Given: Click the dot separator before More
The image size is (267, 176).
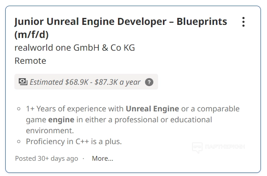Looking at the screenshot, I should click(84, 159).
